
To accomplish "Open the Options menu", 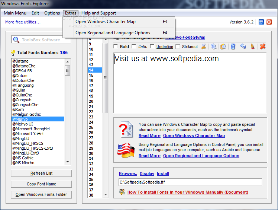I will 52,13.
